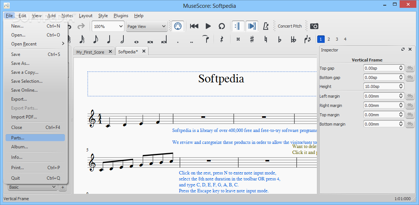Adjust the Right margin stepper arrows
Image resolution: width=419 pixels, height=205 pixels.
pyautogui.click(x=401, y=105)
